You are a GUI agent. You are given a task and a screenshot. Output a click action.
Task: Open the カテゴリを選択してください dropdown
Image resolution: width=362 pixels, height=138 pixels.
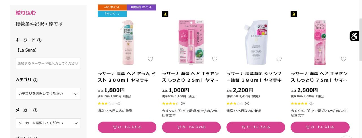point(48,94)
